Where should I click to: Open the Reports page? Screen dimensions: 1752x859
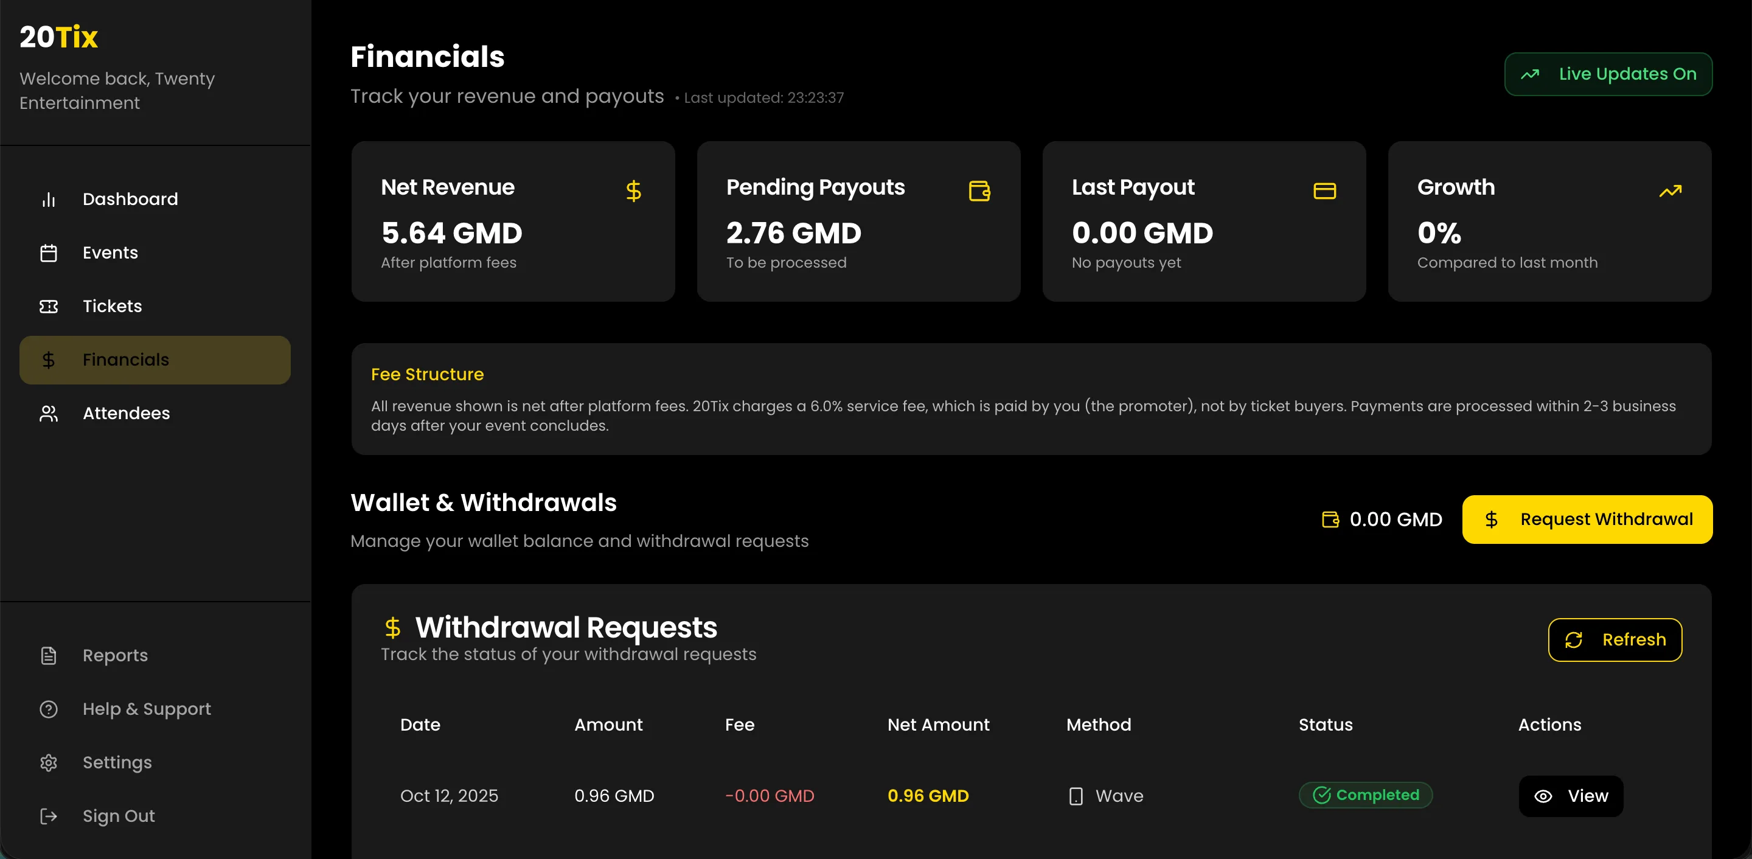tap(155, 656)
